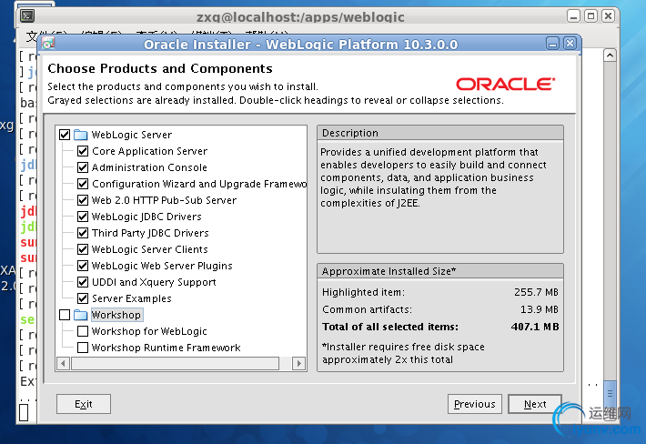Minimize the Oracle Installer window
646x444 pixels.
tap(552, 43)
